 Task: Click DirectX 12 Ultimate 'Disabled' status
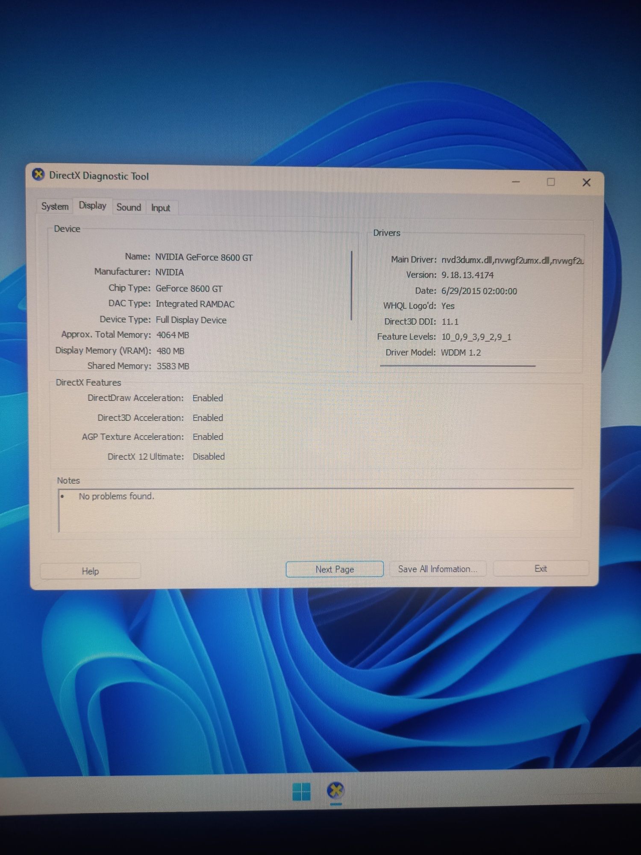[x=209, y=457]
